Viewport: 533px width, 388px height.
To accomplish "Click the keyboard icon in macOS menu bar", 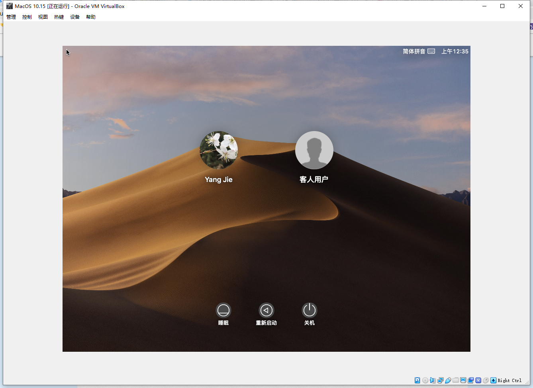I will (431, 51).
